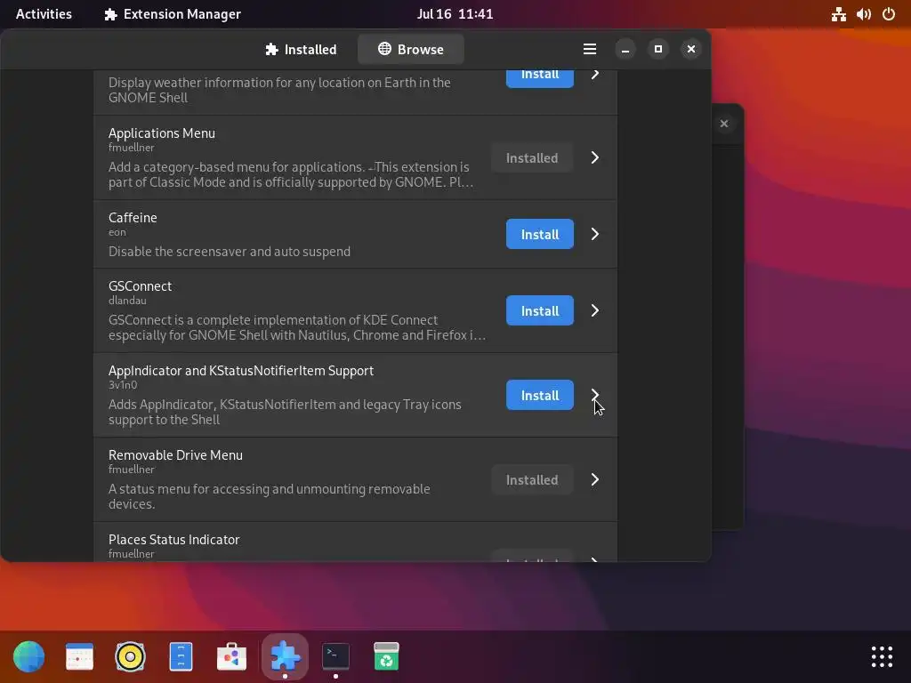
Task: Switch to the Browse tab
Action: [411, 50]
